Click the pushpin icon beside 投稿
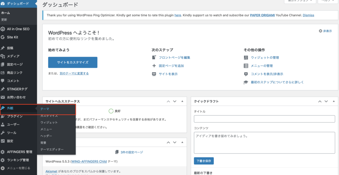339x175 pixels. pyautogui.click(x=3, y=48)
